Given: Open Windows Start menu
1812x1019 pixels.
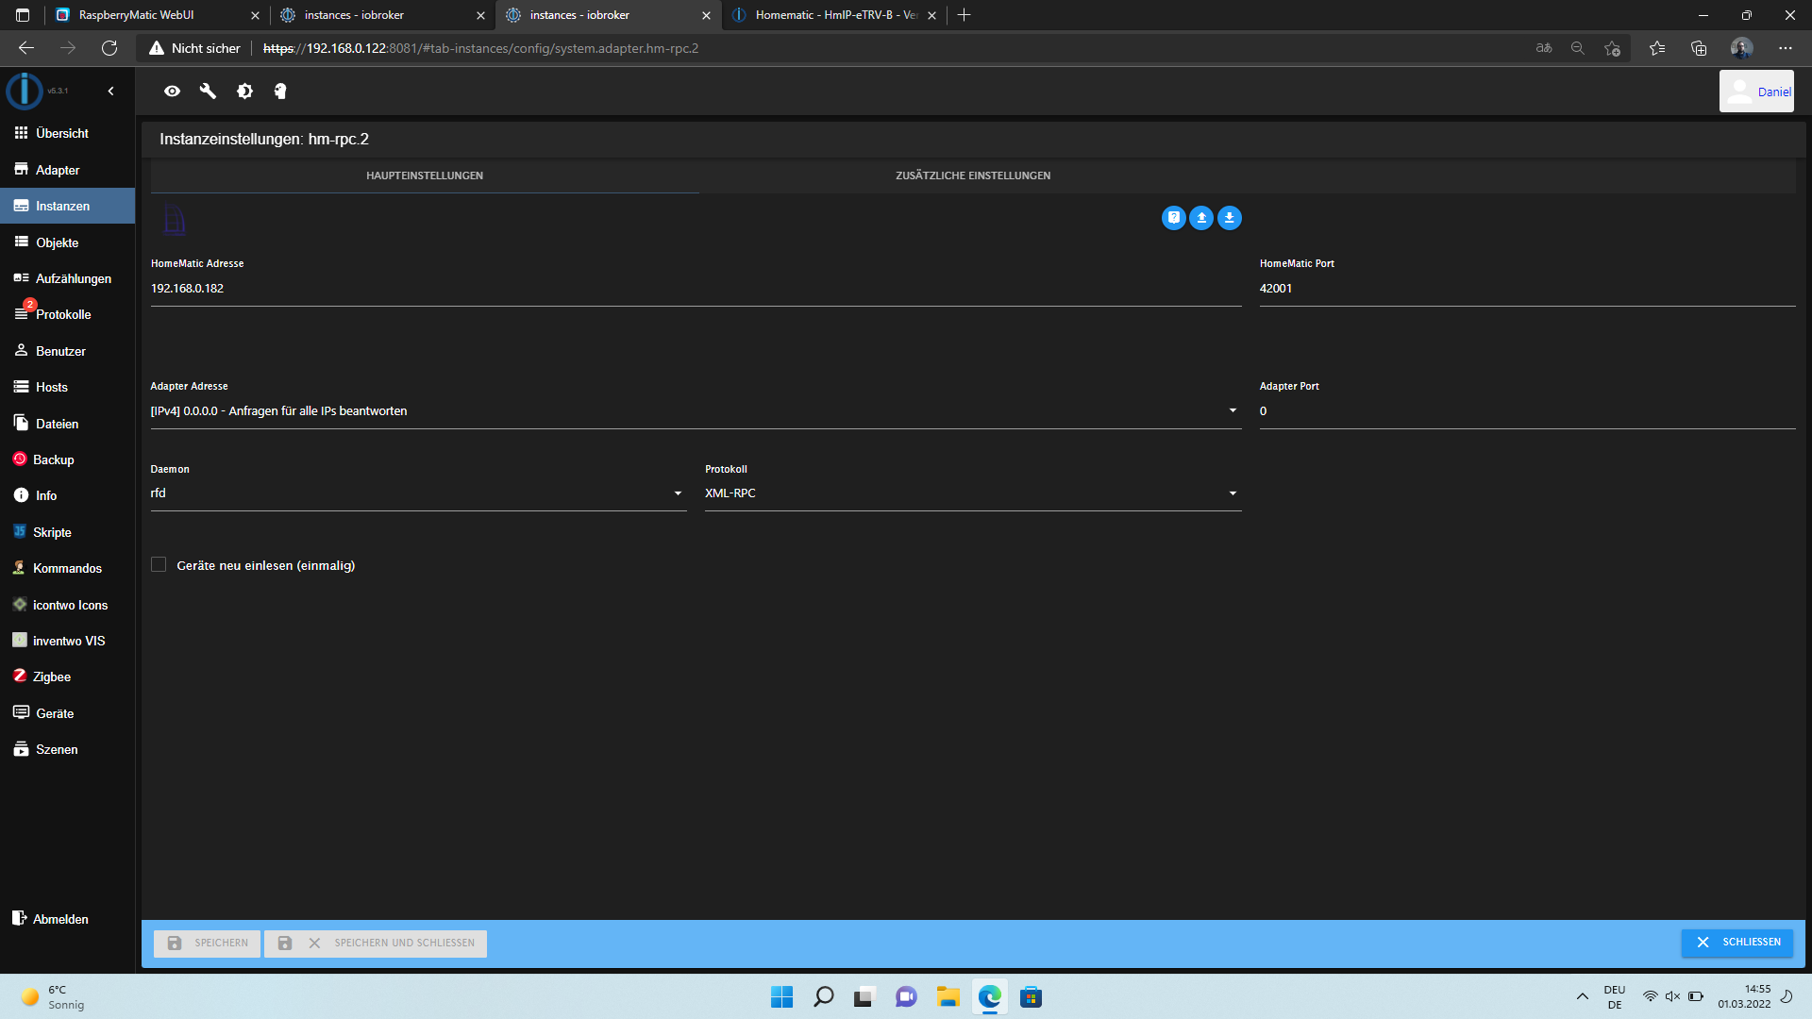Looking at the screenshot, I should click(x=782, y=997).
